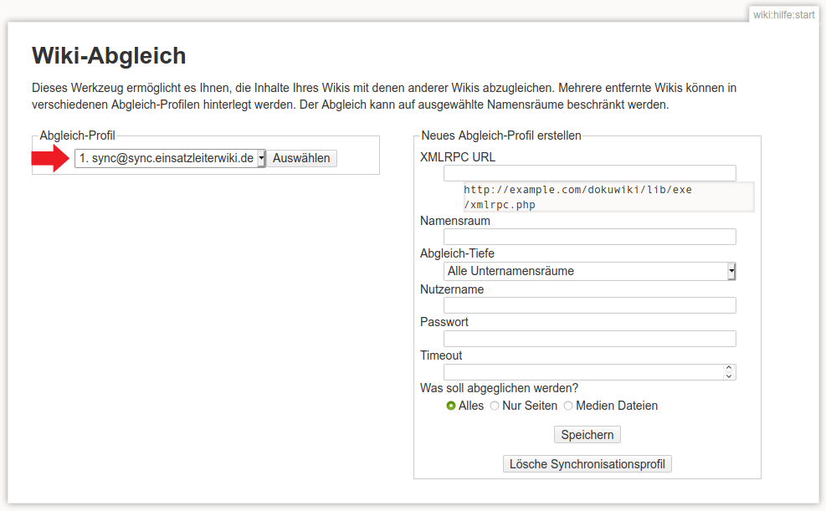Click Lösche Synchronisationsprofil button
Screen dimensions: 826x511
point(587,463)
